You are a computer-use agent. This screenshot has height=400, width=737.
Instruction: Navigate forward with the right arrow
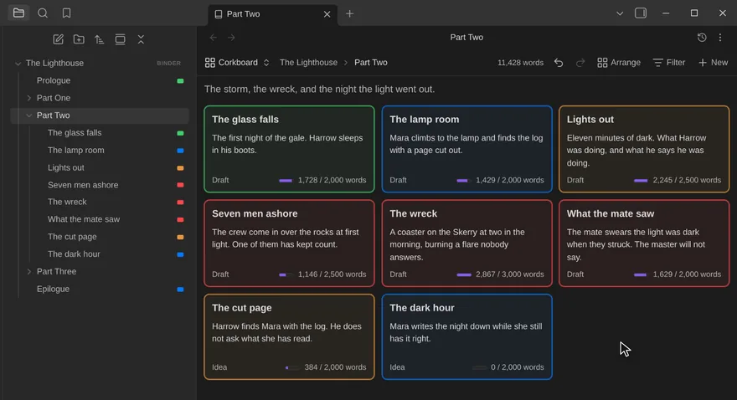(x=231, y=38)
